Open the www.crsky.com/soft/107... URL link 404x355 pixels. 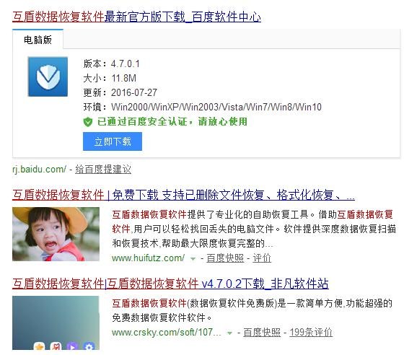coord(167,333)
